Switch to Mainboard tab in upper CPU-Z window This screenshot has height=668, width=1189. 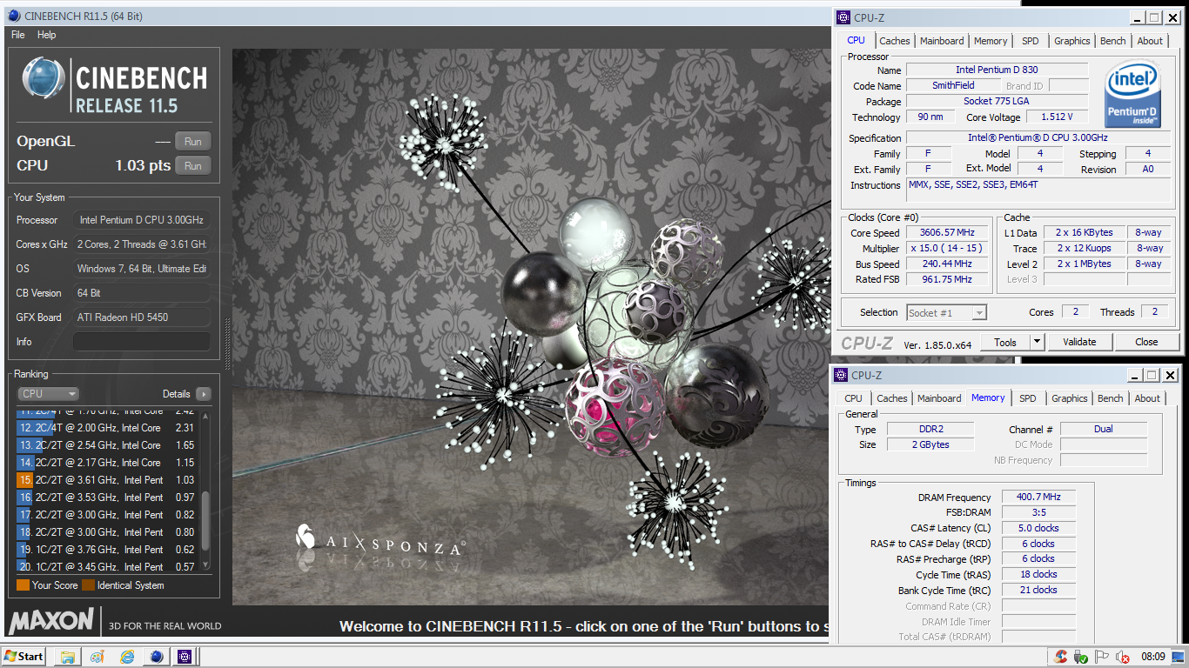(943, 41)
